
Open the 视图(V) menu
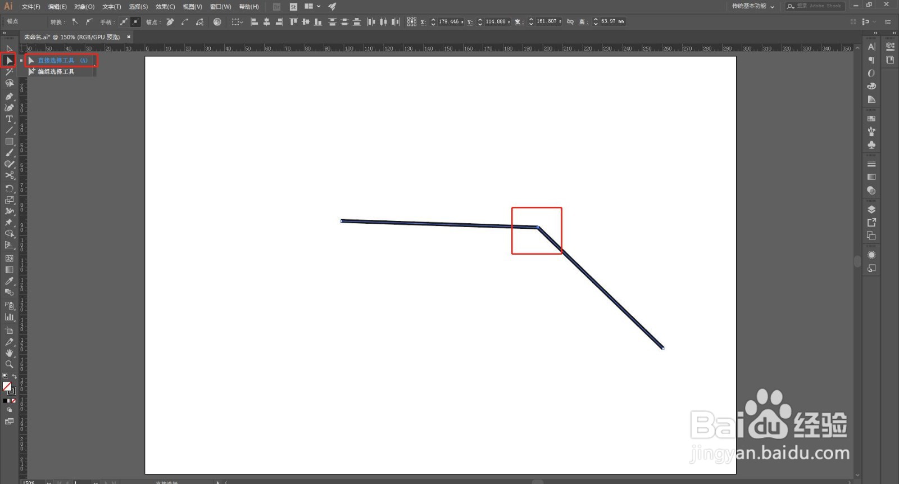192,7
